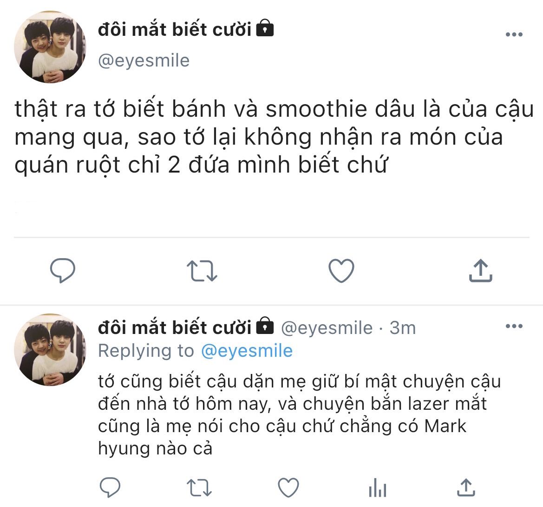Image resolution: width=543 pixels, height=507 pixels.
Task: Click @eyesmile handle under main display name
Action: click(144, 60)
